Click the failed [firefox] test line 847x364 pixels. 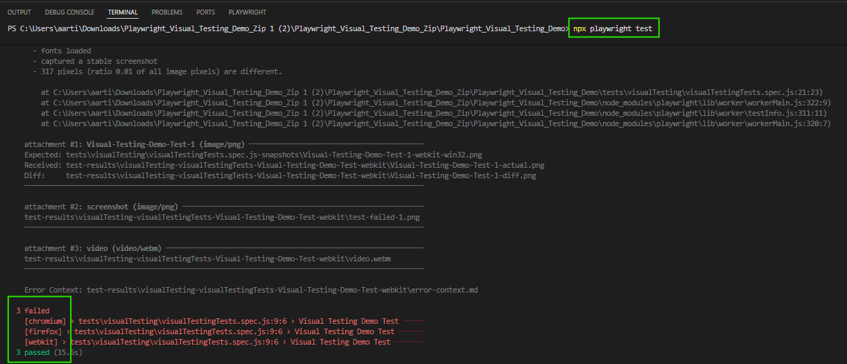[209, 331]
